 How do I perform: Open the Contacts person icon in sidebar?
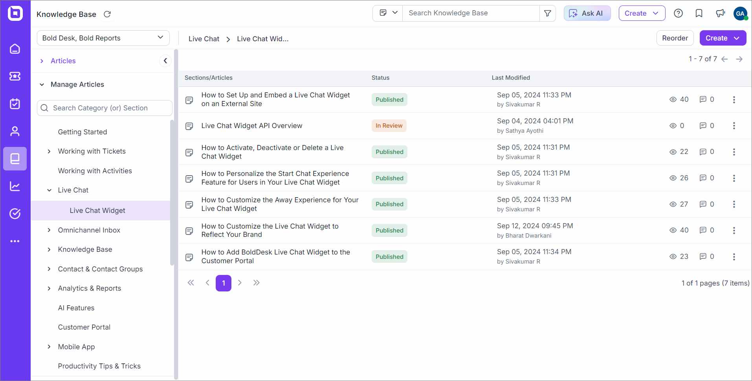click(15, 131)
